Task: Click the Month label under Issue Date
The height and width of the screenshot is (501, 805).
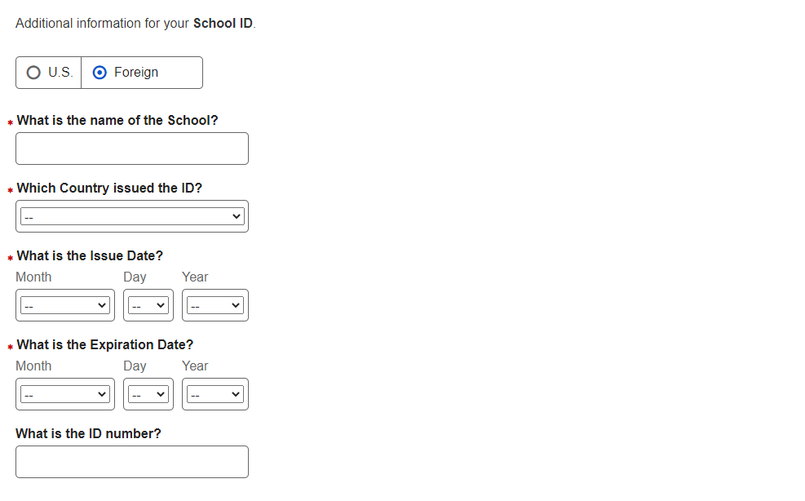Action: click(x=33, y=277)
